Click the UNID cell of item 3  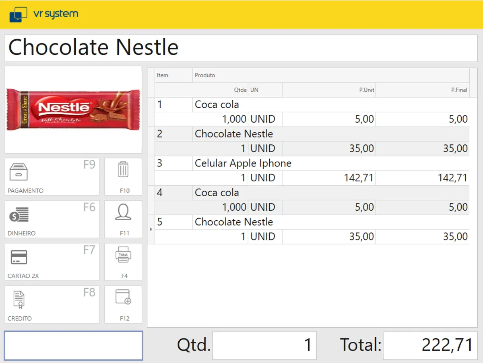pos(265,178)
